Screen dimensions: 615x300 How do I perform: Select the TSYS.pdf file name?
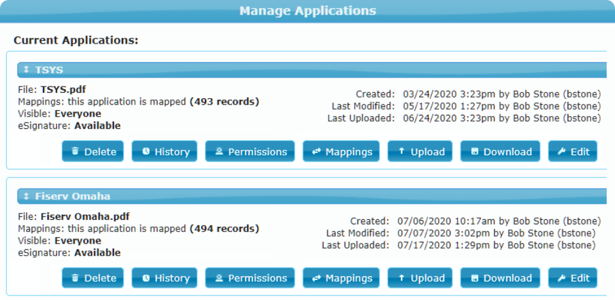63,90
